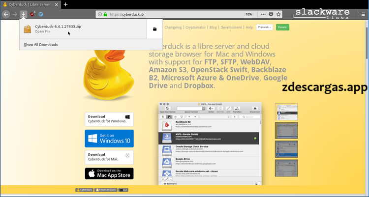Visit the Blog link
The height and width of the screenshot is (197, 369).
[213, 28]
